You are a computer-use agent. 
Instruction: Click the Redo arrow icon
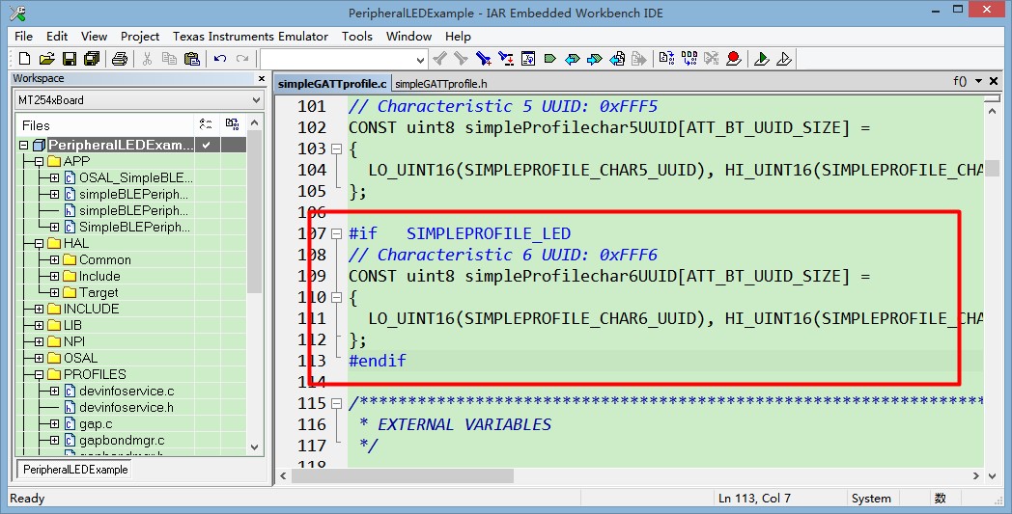[x=242, y=59]
